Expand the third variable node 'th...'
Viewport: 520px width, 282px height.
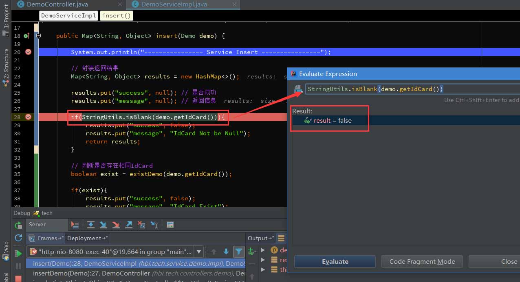tap(263, 270)
